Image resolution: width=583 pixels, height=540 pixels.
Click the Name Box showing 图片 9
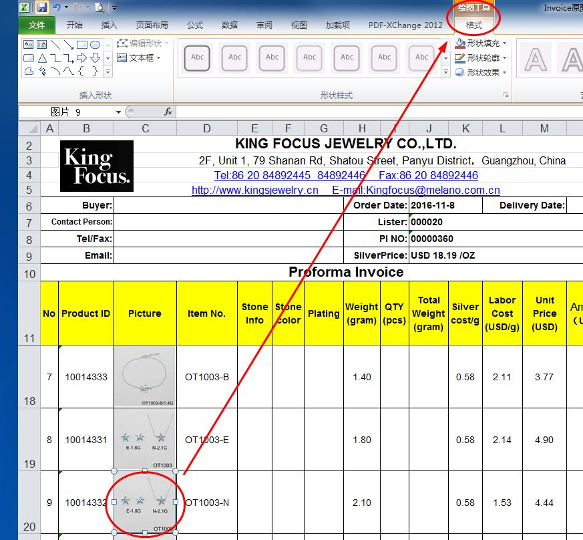(x=67, y=112)
